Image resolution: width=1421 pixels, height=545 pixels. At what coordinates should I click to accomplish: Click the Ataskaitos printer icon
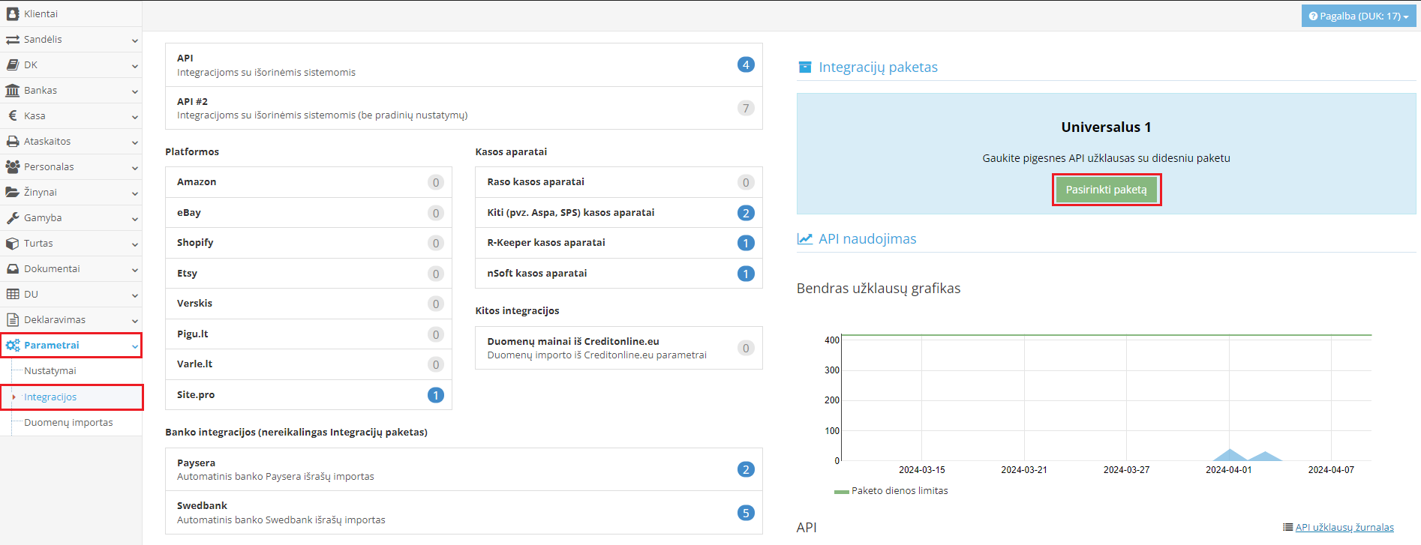13,142
